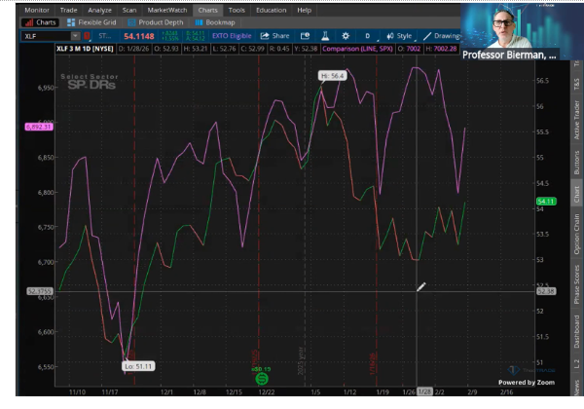Click the Lo: 51.11 price bubble
584x409 pixels.
pos(138,366)
